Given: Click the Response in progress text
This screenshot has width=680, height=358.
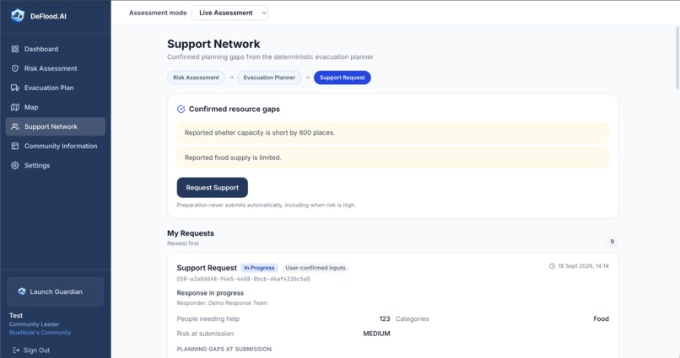Looking at the screenshot, I should click(x=210, y=293).
